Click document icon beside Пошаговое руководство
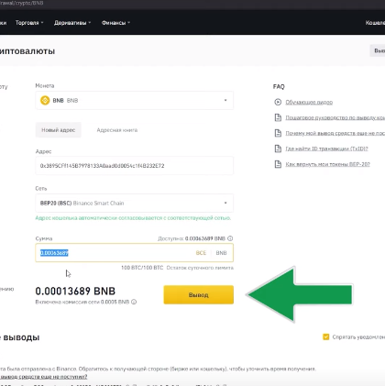The height and width of the screenshot is (386, 385). click(x=278, y=117)
